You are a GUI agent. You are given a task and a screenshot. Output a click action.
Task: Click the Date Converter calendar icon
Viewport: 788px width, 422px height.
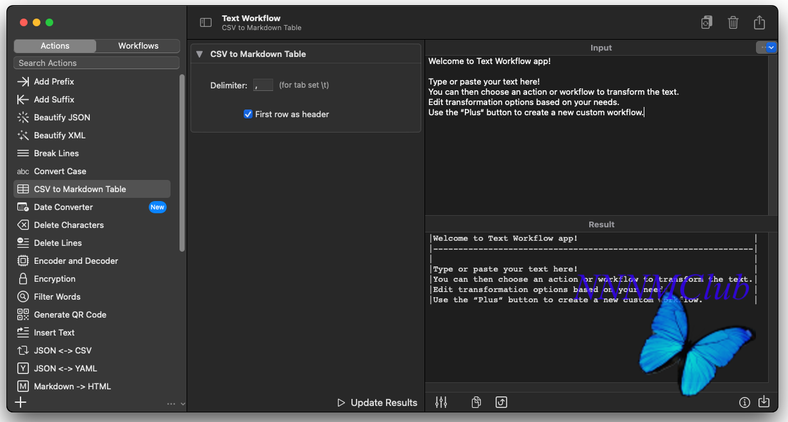tap(23, 207)
